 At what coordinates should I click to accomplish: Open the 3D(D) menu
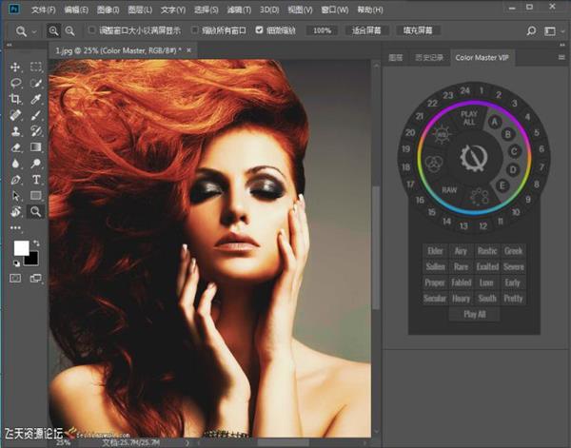(x=269, y=9)
